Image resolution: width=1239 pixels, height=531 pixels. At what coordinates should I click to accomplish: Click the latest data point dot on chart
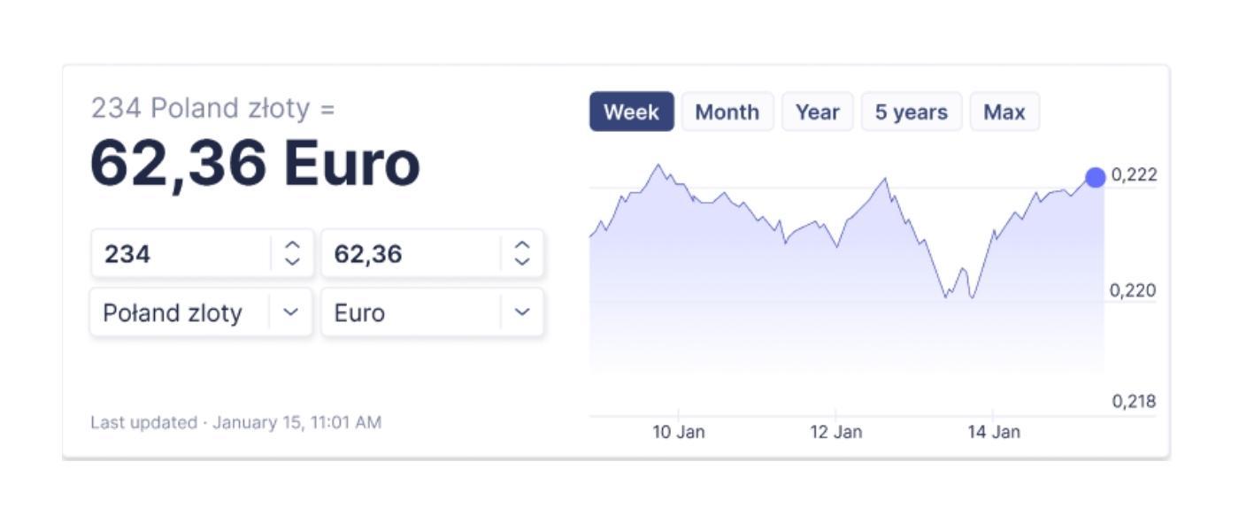pyautogui.click(x=1095, y=177)
